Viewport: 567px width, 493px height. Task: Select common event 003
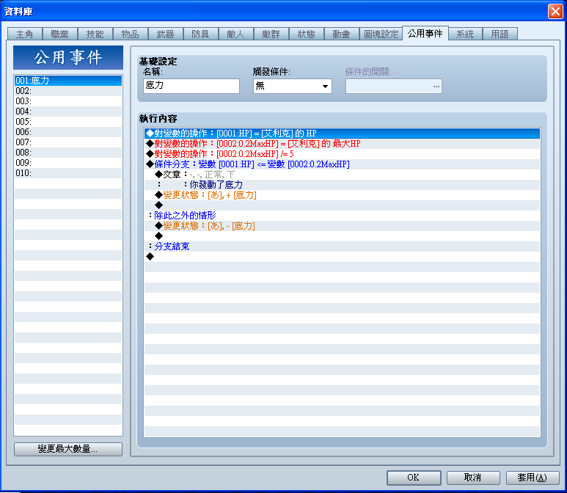(x=68, y=101)
